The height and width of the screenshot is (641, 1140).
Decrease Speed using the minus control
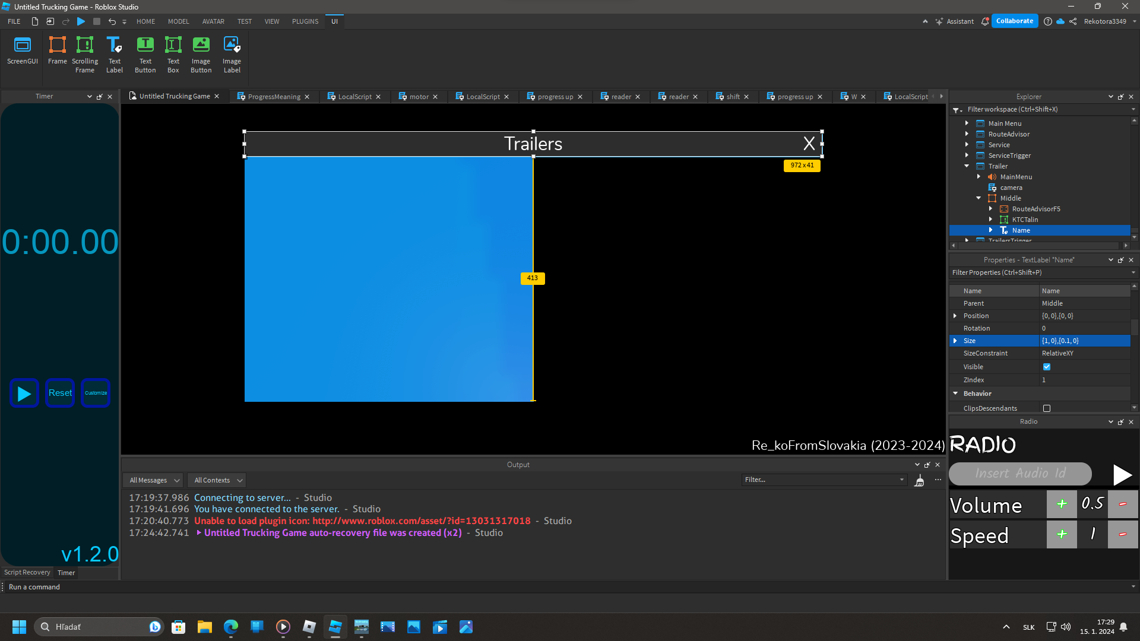[x=1122, y=534]
